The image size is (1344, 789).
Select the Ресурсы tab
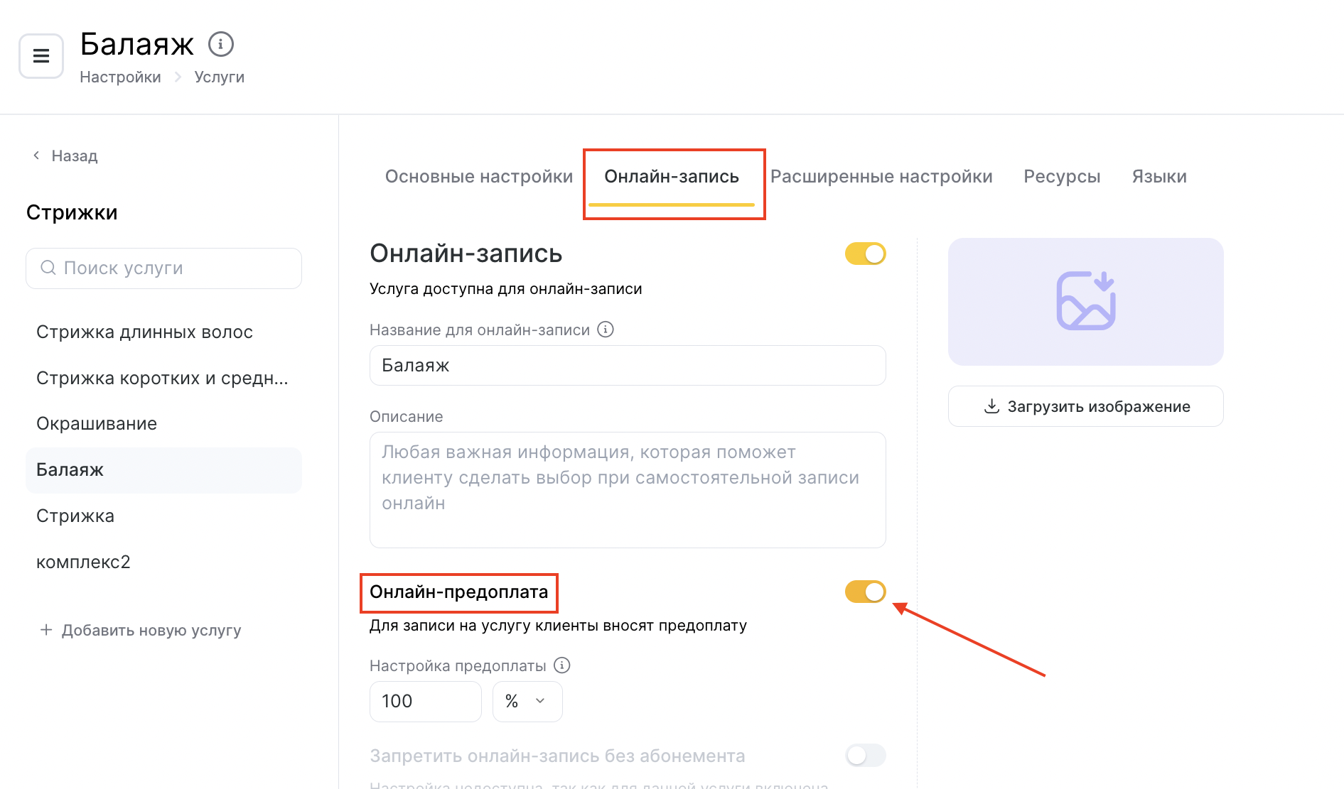pyautogui.click(x=1062, y=177)
